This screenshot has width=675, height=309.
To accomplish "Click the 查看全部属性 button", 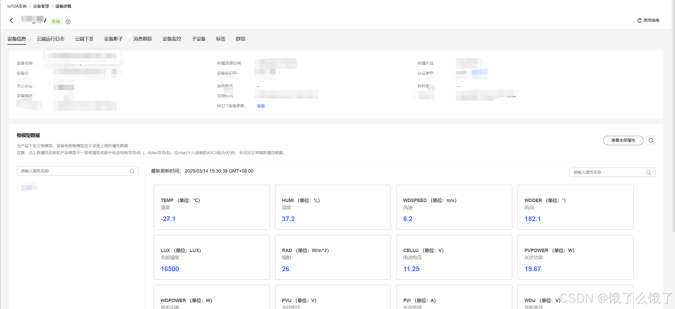I will [x=623, y=140].
